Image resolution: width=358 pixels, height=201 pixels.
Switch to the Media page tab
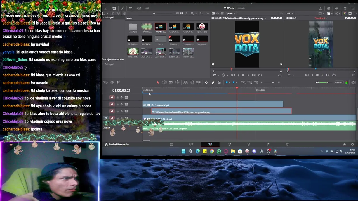(171, 144)
